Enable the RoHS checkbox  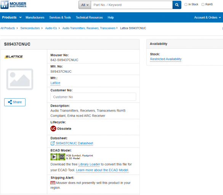point(203,5)
